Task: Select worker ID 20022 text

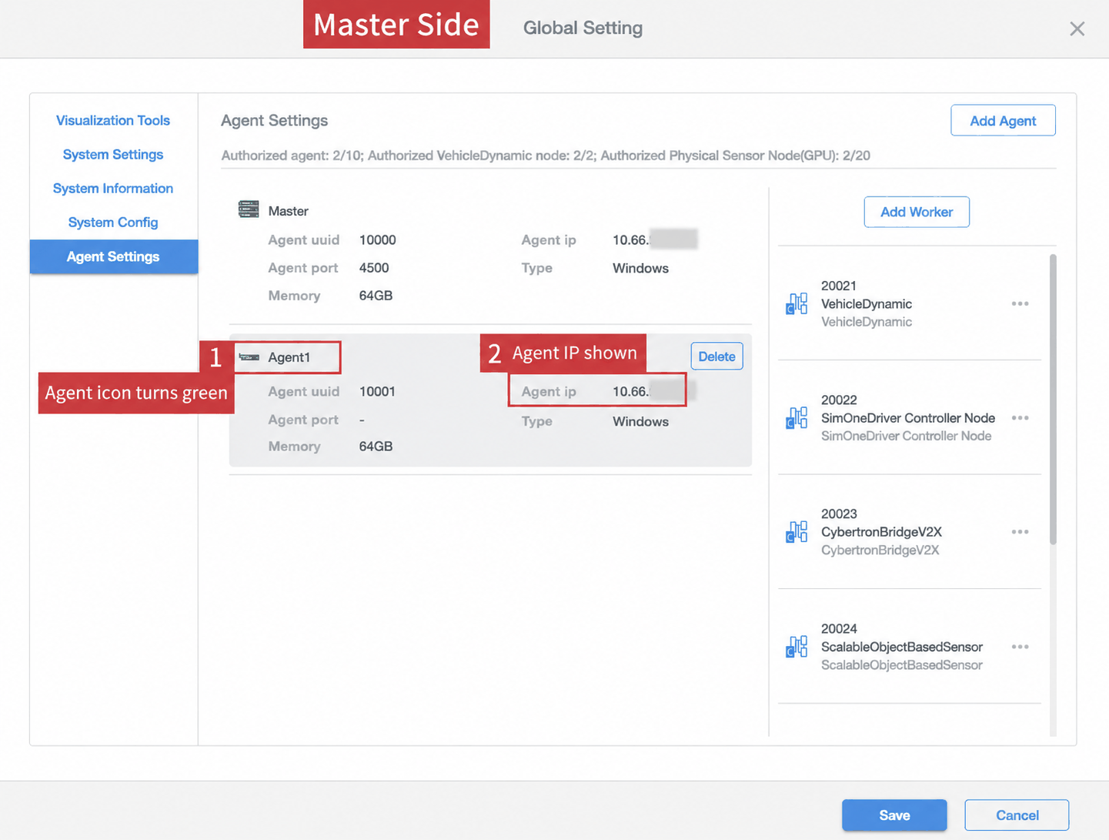Action: (x=838, y=400)
